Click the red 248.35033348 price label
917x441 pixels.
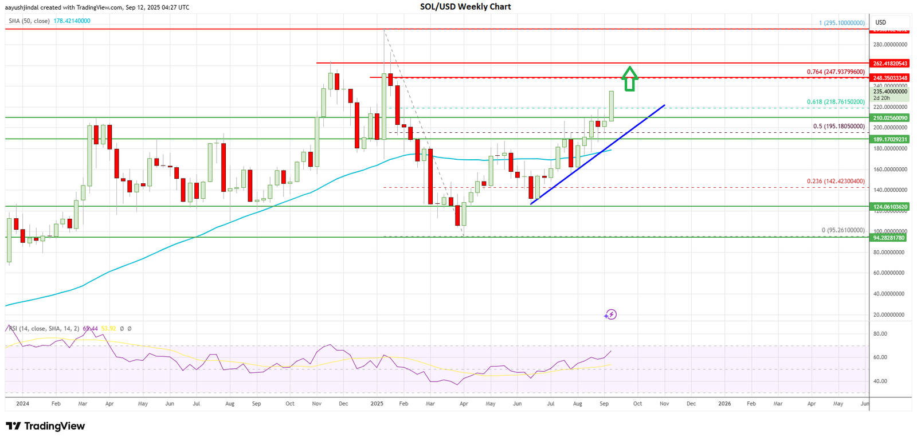[890, 78]
